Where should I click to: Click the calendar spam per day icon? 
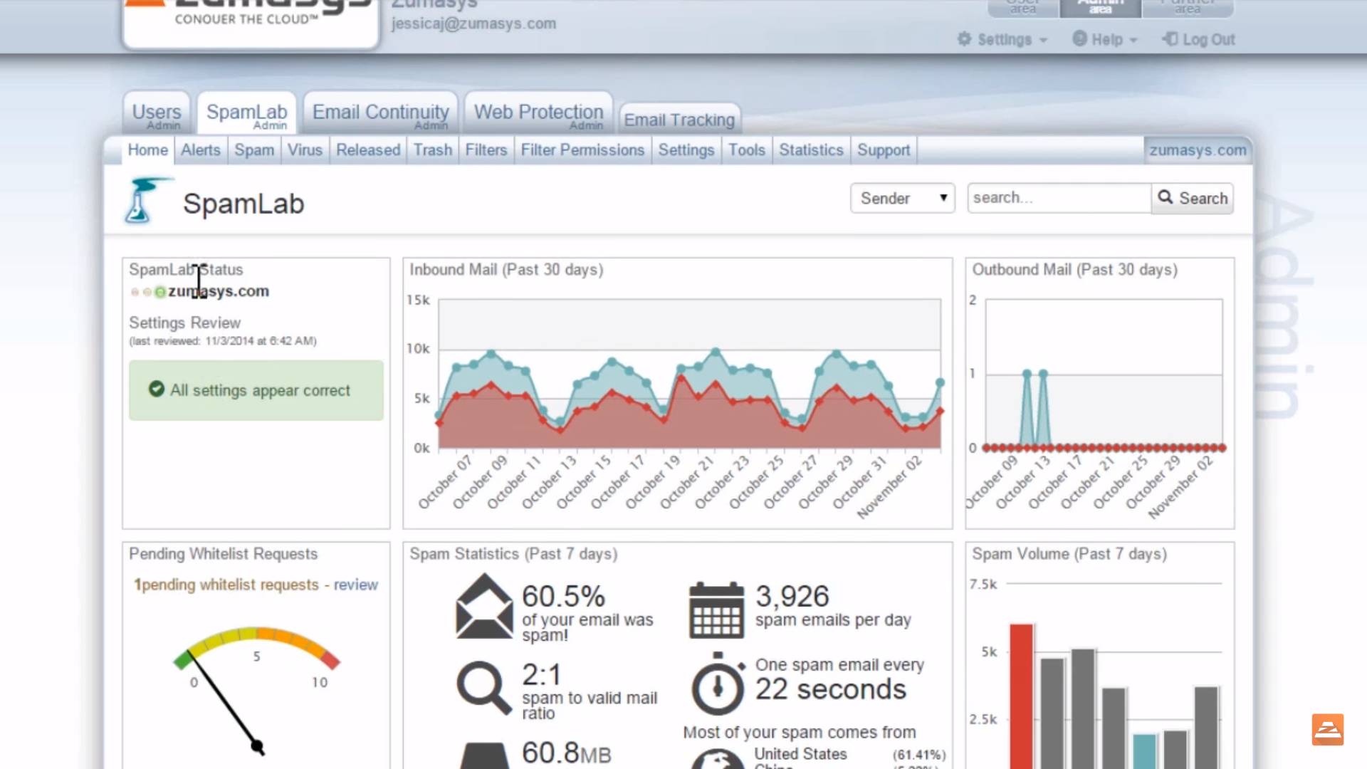[x=716, y=610]
